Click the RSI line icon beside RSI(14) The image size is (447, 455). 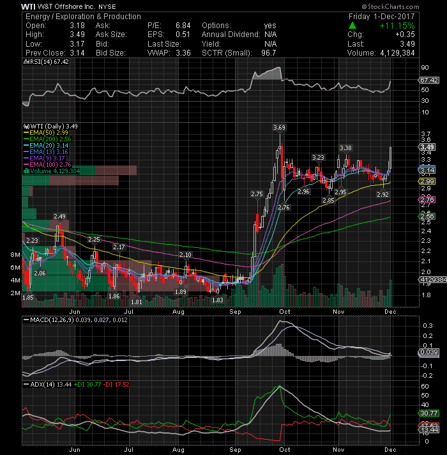(x=26, y=62)
